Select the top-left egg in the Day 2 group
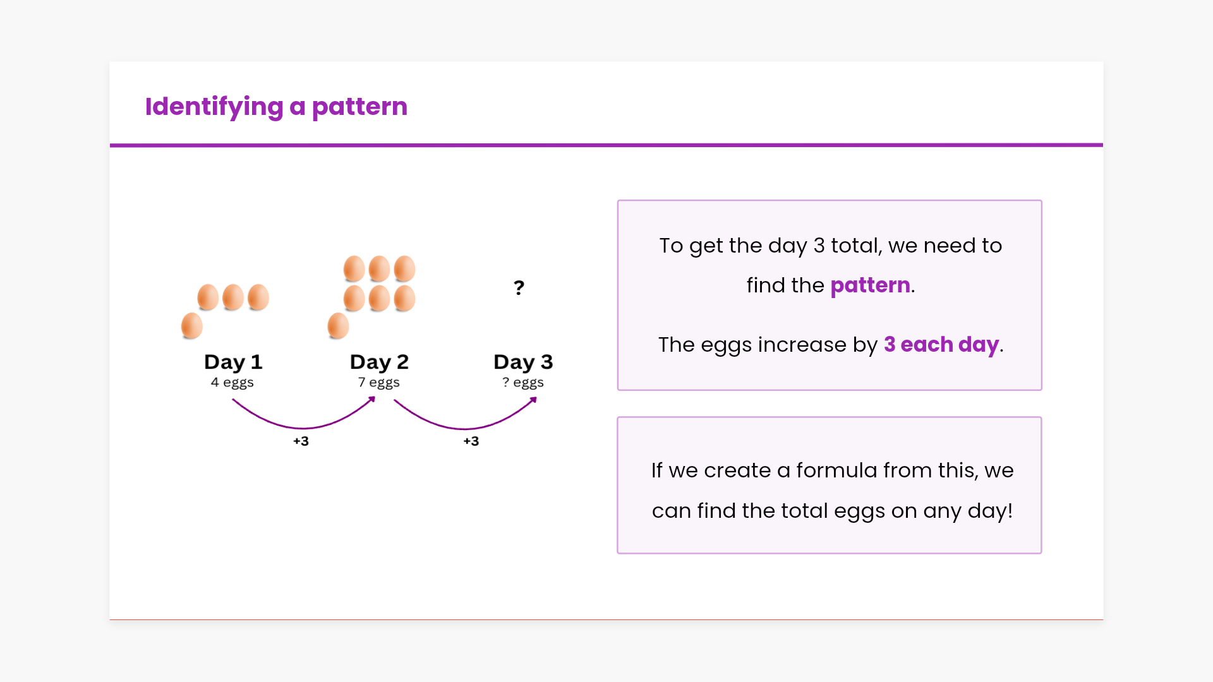Image resolution: width=1213 pixels, height=682 pixels. pos(354,268)
